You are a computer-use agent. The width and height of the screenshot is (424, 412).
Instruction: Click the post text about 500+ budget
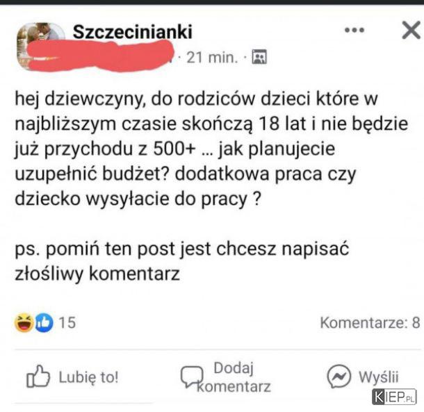pyautogui.click(x=211, y=149)
